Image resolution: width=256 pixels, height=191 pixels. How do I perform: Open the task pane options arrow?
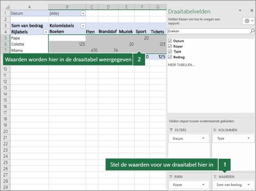pyautogui.click(x=240, y=11)
